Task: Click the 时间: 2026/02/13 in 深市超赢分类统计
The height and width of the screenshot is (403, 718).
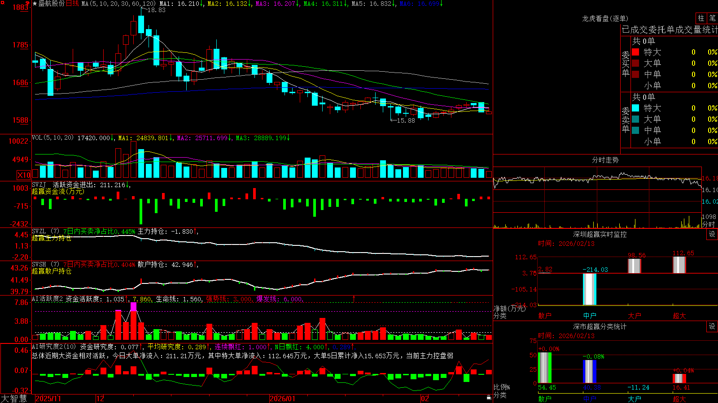Action: coord(566,336)
